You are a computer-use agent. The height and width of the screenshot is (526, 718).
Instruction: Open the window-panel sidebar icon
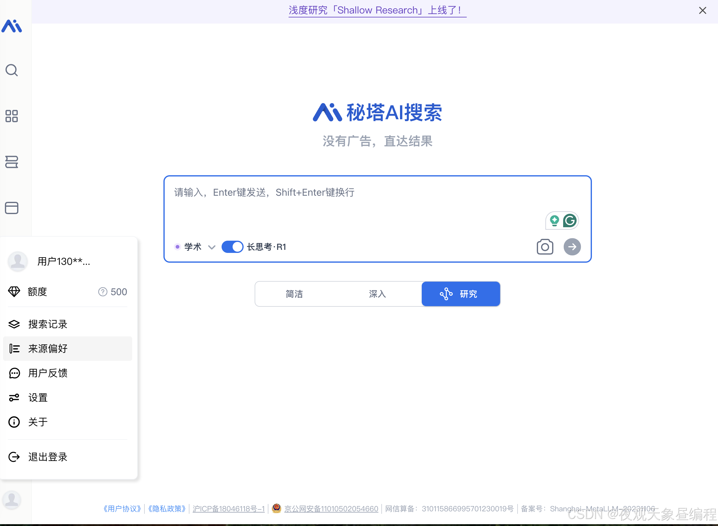pos(12,208)
